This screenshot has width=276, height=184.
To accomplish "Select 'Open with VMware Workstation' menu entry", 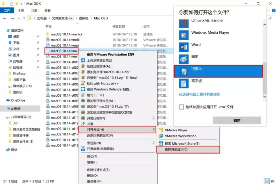I will coord(110,55).
